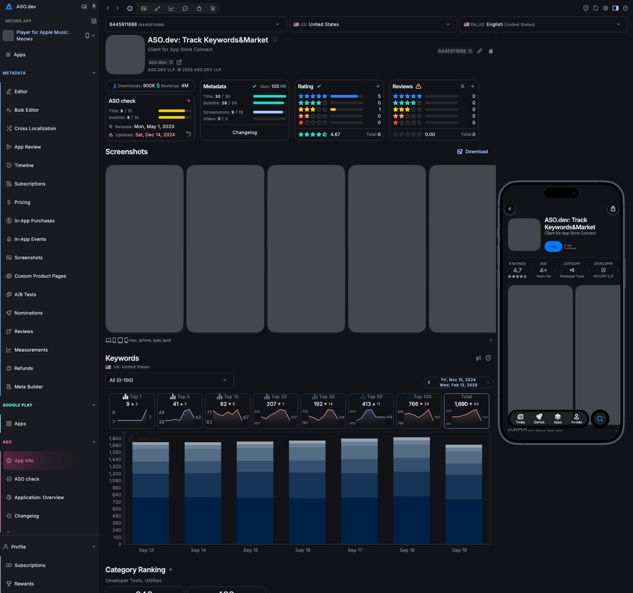Select the Top 5 keywords card
633x593 pixels.
click(x=180, y=411)
